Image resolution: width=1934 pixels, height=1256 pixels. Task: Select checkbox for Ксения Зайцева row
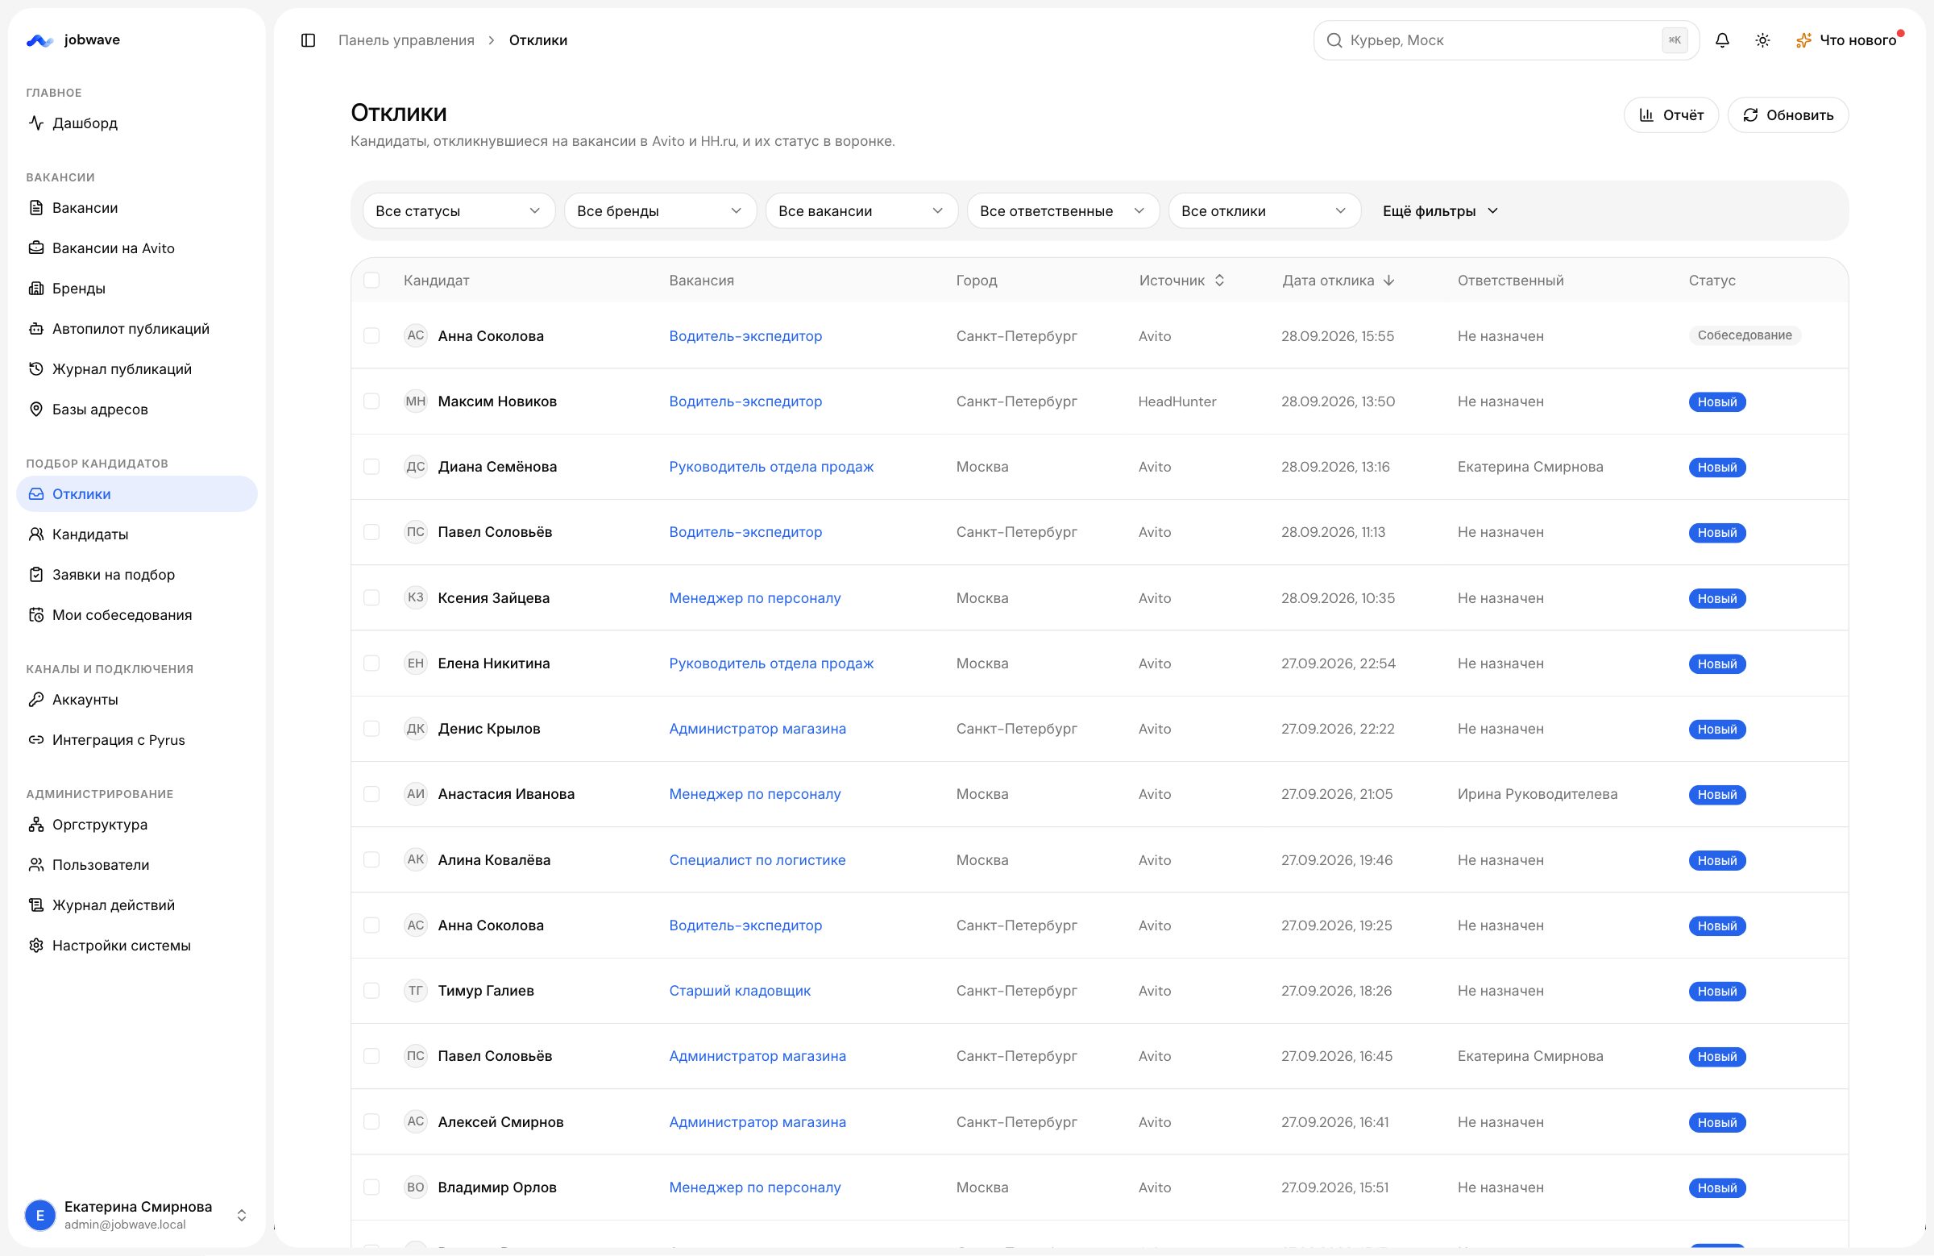pyautogui.click(x=371, y=597)
